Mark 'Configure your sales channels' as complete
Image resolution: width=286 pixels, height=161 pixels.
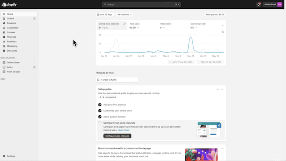click(x=100, y=123)
